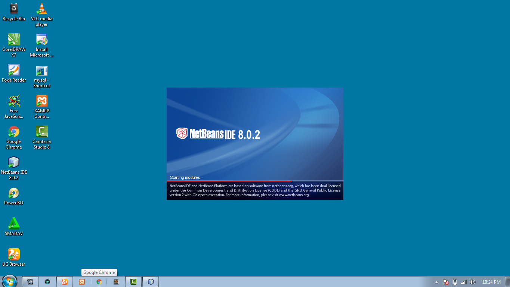Select the Camtasia Studio 8 desktop icon
Image resolution: width=510 pixels, height=287 pixels.
[x=41, y=138]
